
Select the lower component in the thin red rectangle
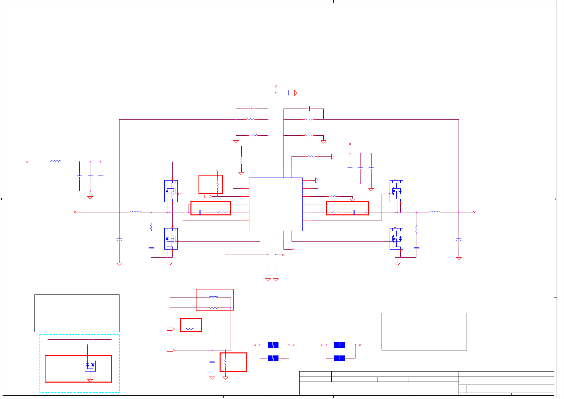pos(214,307)
